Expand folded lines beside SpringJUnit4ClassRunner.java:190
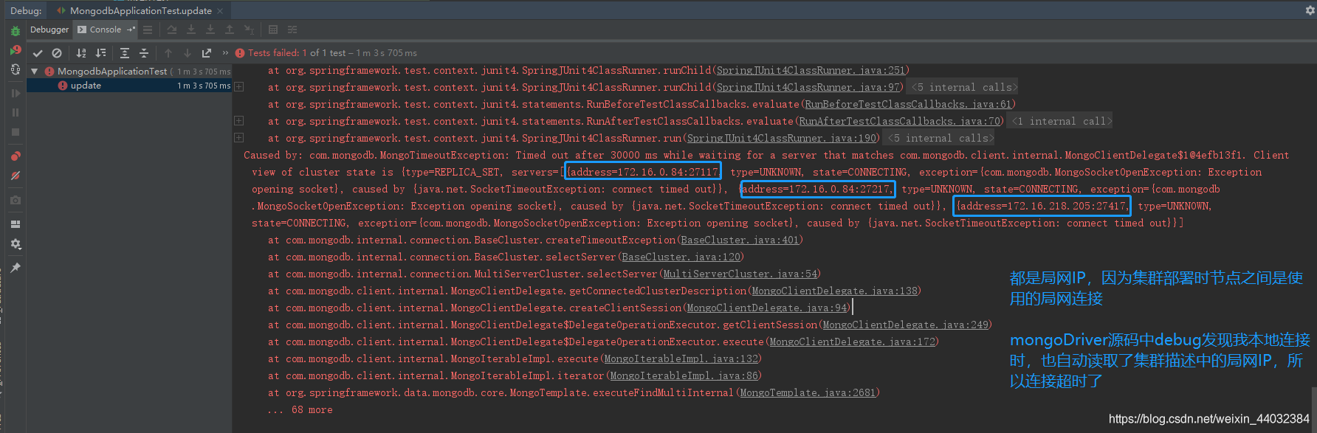 pos(238,138)
